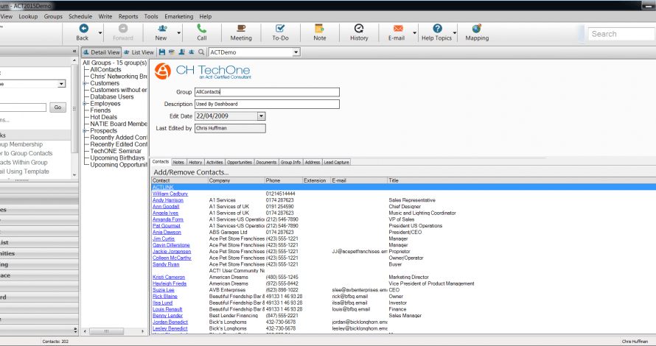Screen dimensions: 656x346
Task: Open the Lookup menu
Action: coord(28,16)
